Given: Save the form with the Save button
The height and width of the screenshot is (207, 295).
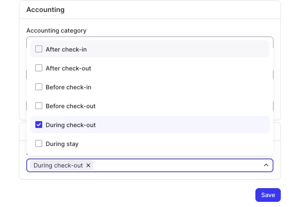Looking at the screenshot, I should point(268,195).
